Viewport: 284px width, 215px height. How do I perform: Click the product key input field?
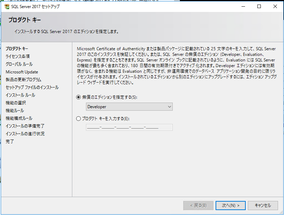coord(129,127)
